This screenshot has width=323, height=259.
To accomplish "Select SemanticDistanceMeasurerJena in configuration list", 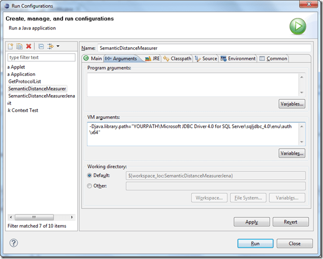I will 41,96.
